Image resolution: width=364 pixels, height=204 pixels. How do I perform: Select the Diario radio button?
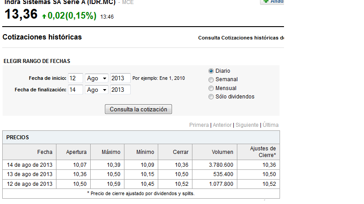211,71
